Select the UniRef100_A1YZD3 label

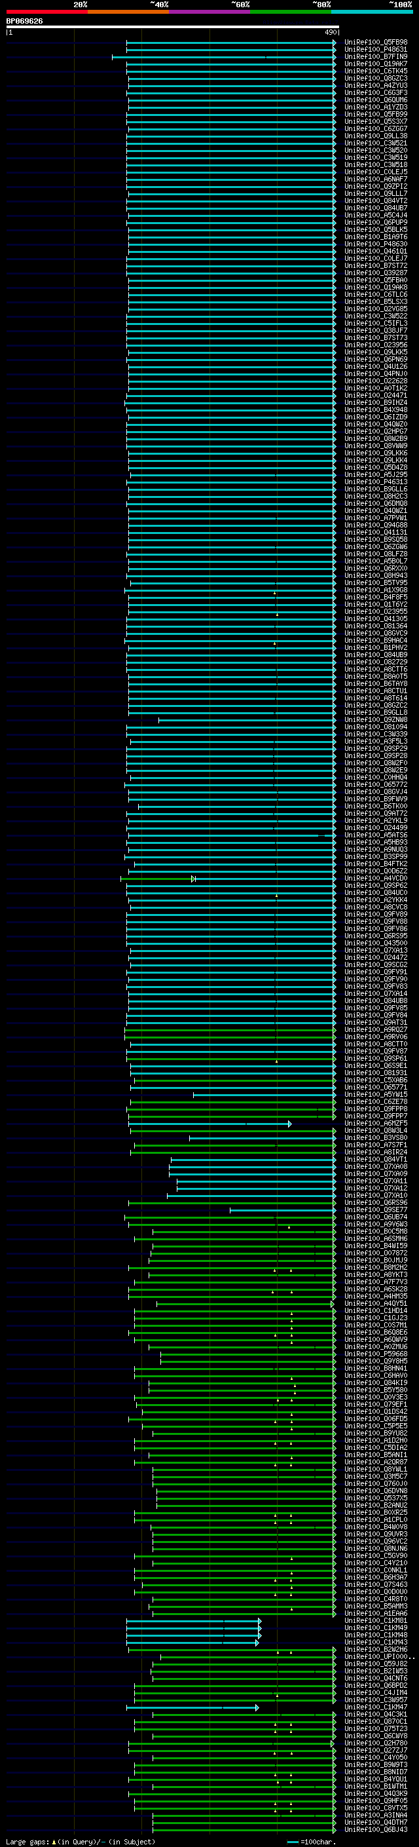pyautogui.click(x=376, y=107)
